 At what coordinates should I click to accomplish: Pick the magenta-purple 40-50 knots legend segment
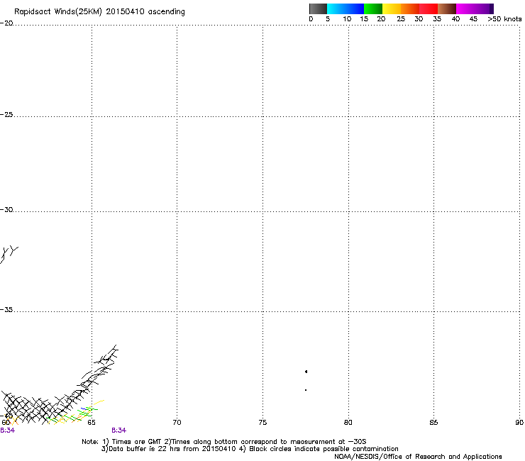pyautogui.click(x=475, y=9)
